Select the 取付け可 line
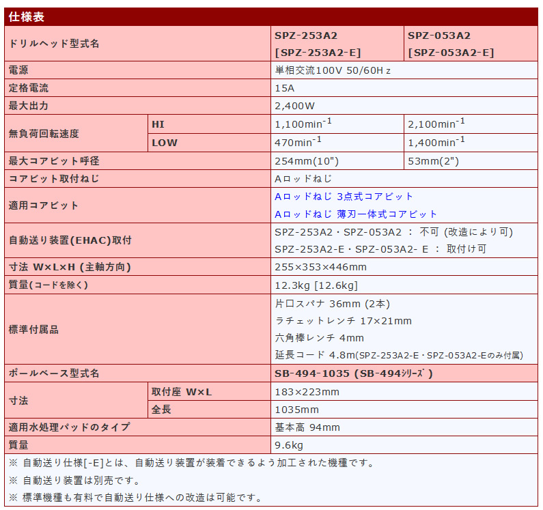 click(x=380, y=249)
